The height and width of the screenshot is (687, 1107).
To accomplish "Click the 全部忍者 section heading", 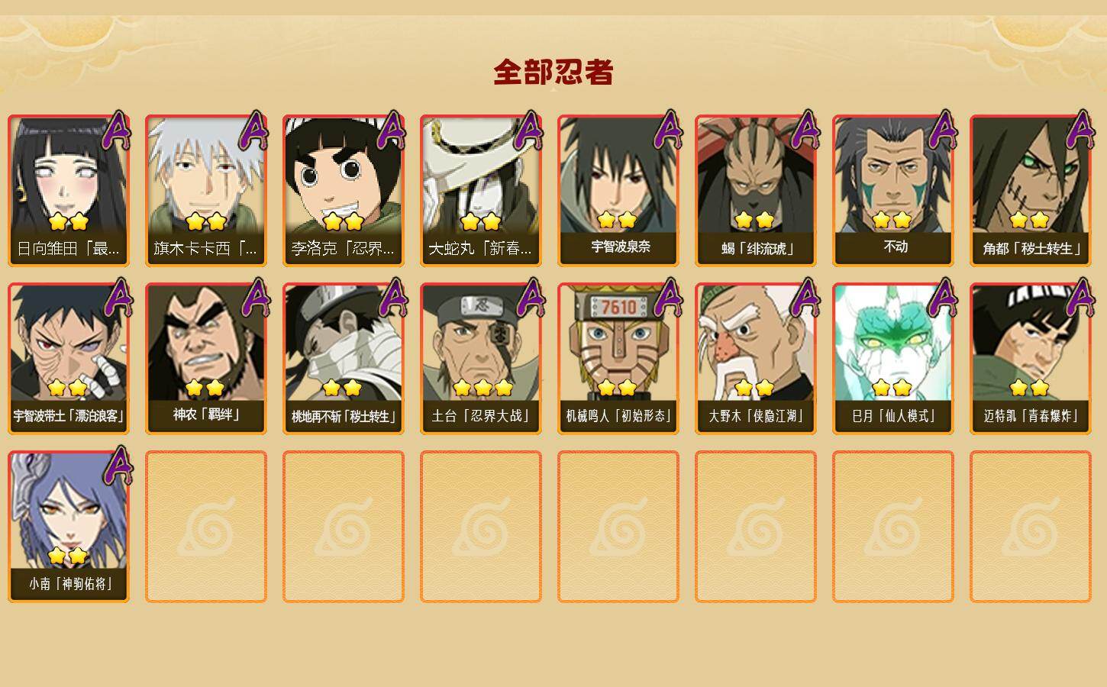I will click(x=553, y=72).
